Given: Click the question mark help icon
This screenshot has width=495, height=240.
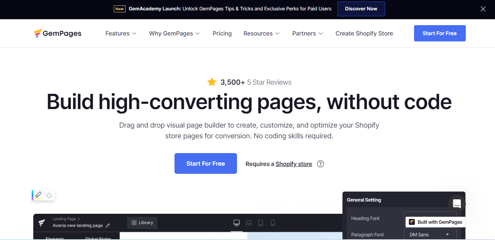Looking at the screenshot, I should pyautogui.click(x=321, y=164).
